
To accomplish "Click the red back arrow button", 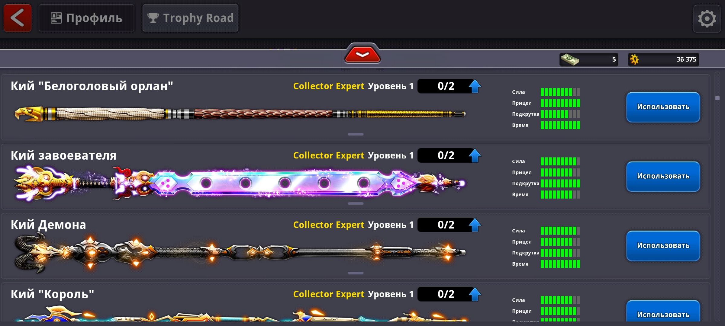I will point(18,18).
